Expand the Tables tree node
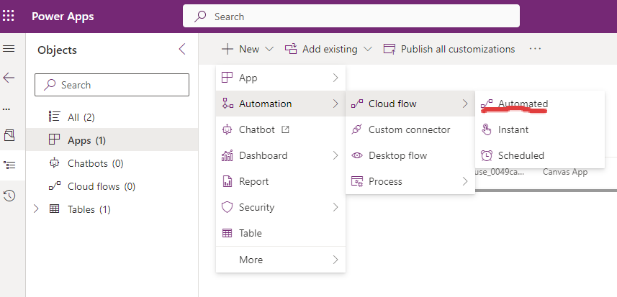617x297 pixels. tap(36, 209)
